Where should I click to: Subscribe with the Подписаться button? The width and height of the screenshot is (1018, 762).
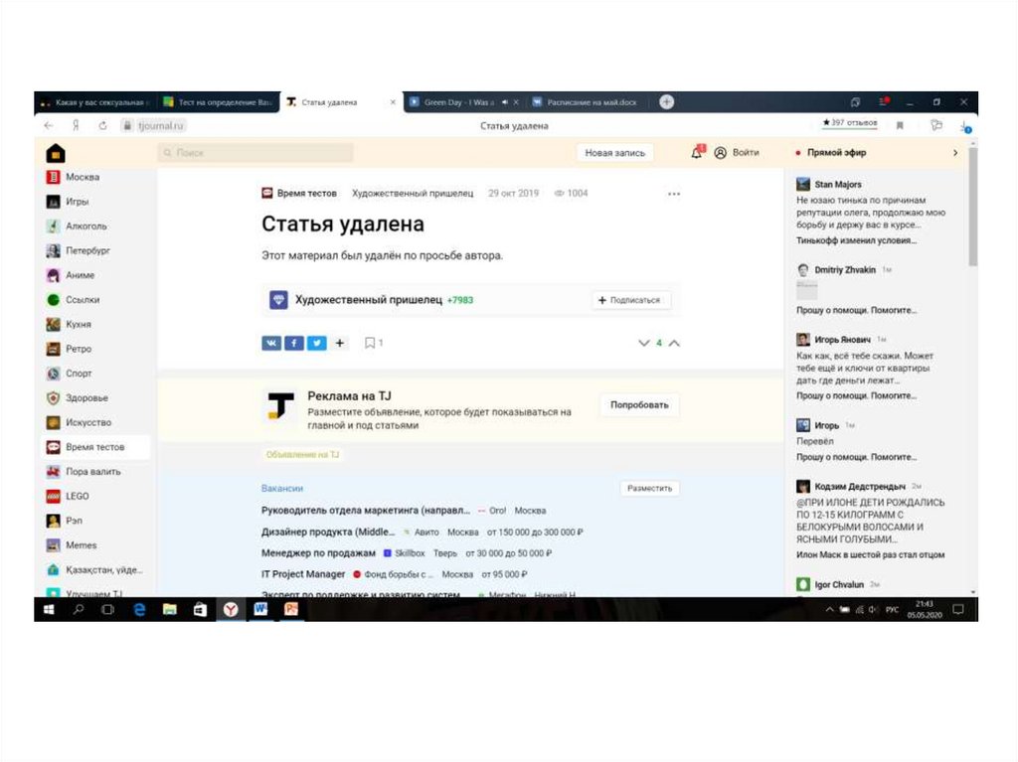pyautogui.click(x=629, y=300)
